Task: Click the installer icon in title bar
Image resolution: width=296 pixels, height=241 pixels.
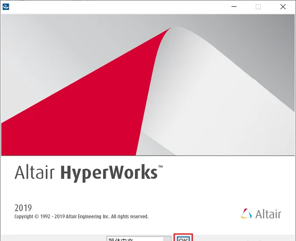Action: [x=6, y=7]
